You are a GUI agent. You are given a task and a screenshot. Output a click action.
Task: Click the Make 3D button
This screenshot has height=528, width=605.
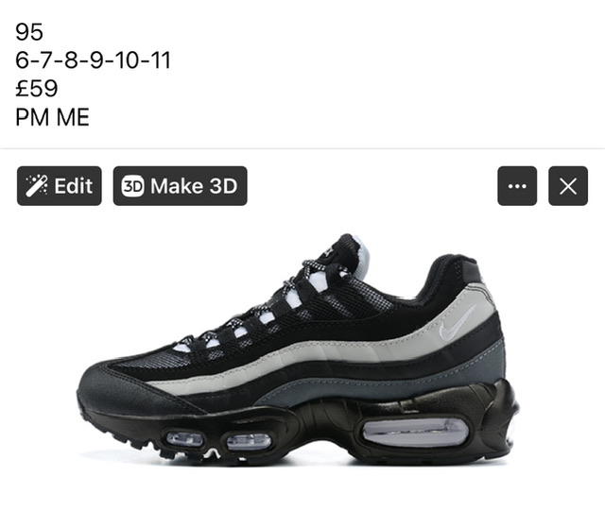point(181,186)
